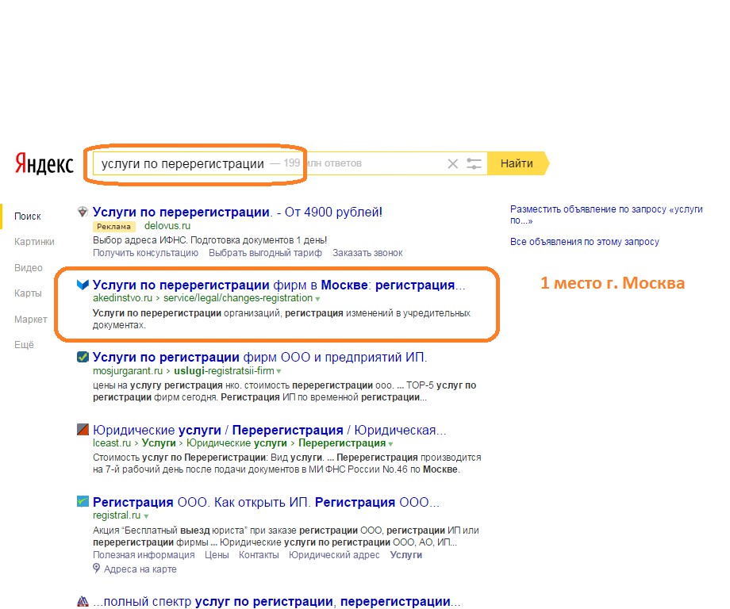Viewport: 730px width, 609px height.
Task: Switch to Картинки search tab
Action: click(34, 242)
